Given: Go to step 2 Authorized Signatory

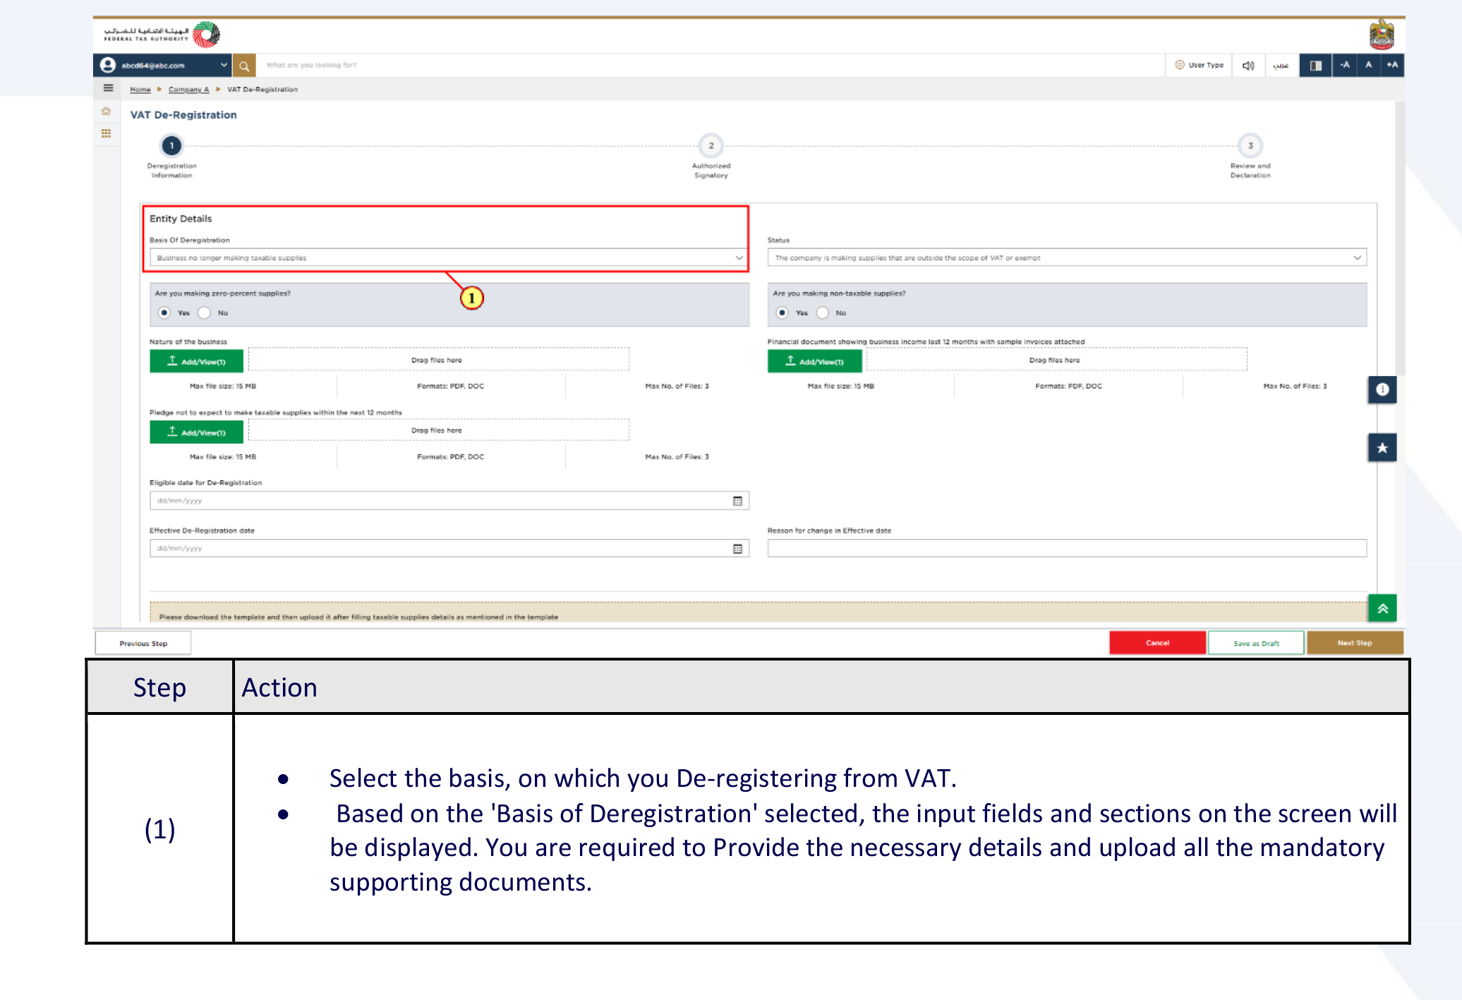Looking at the screenshot, I should click(x=711, y=146).
